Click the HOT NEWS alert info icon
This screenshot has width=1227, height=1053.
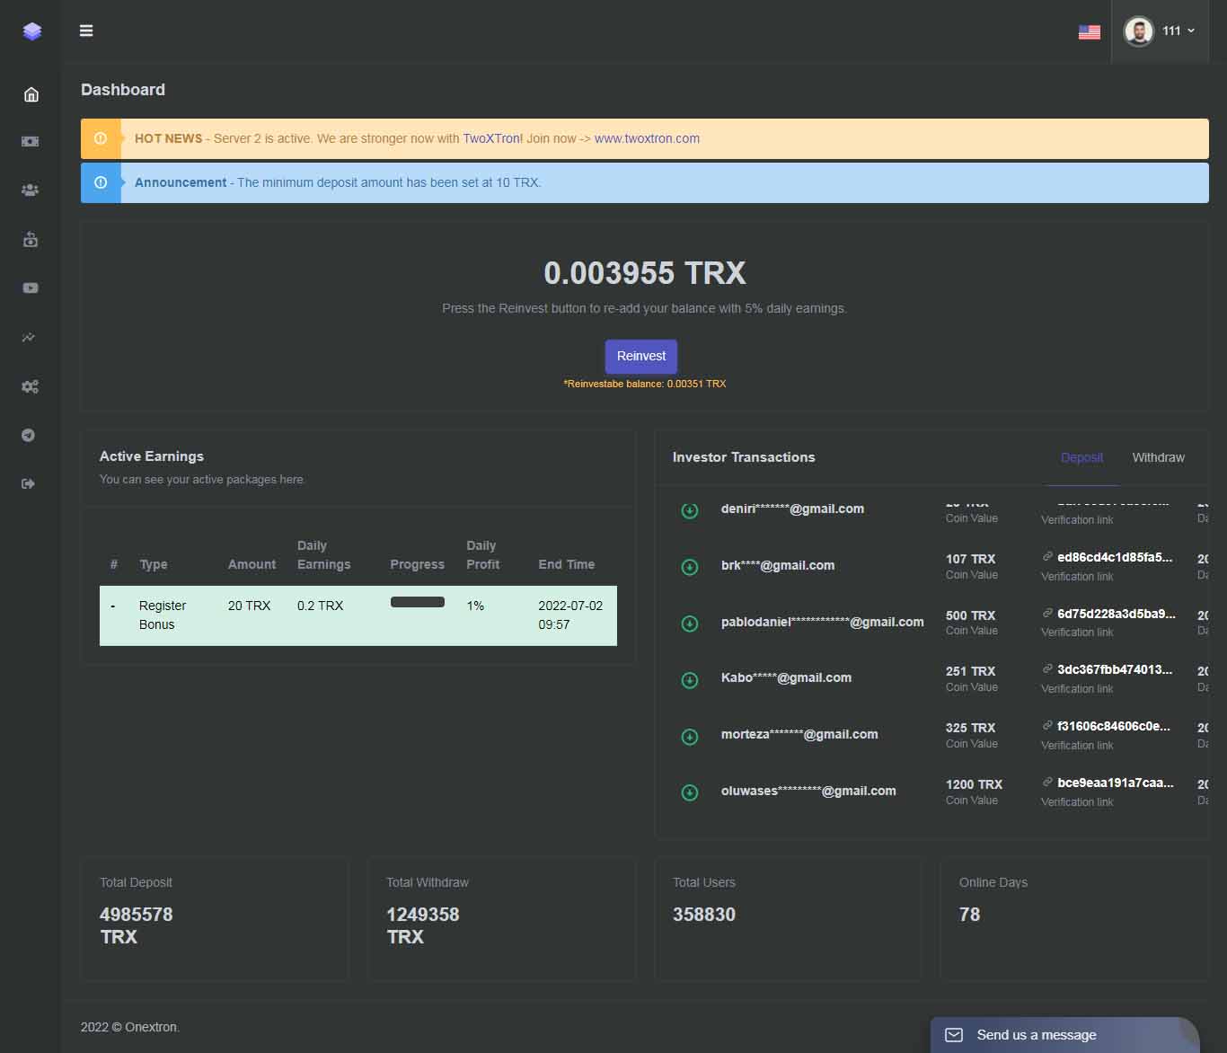point(101,138)
